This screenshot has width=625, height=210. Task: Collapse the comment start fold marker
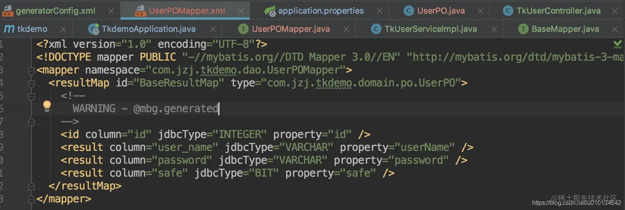click(x=31, y=97)
